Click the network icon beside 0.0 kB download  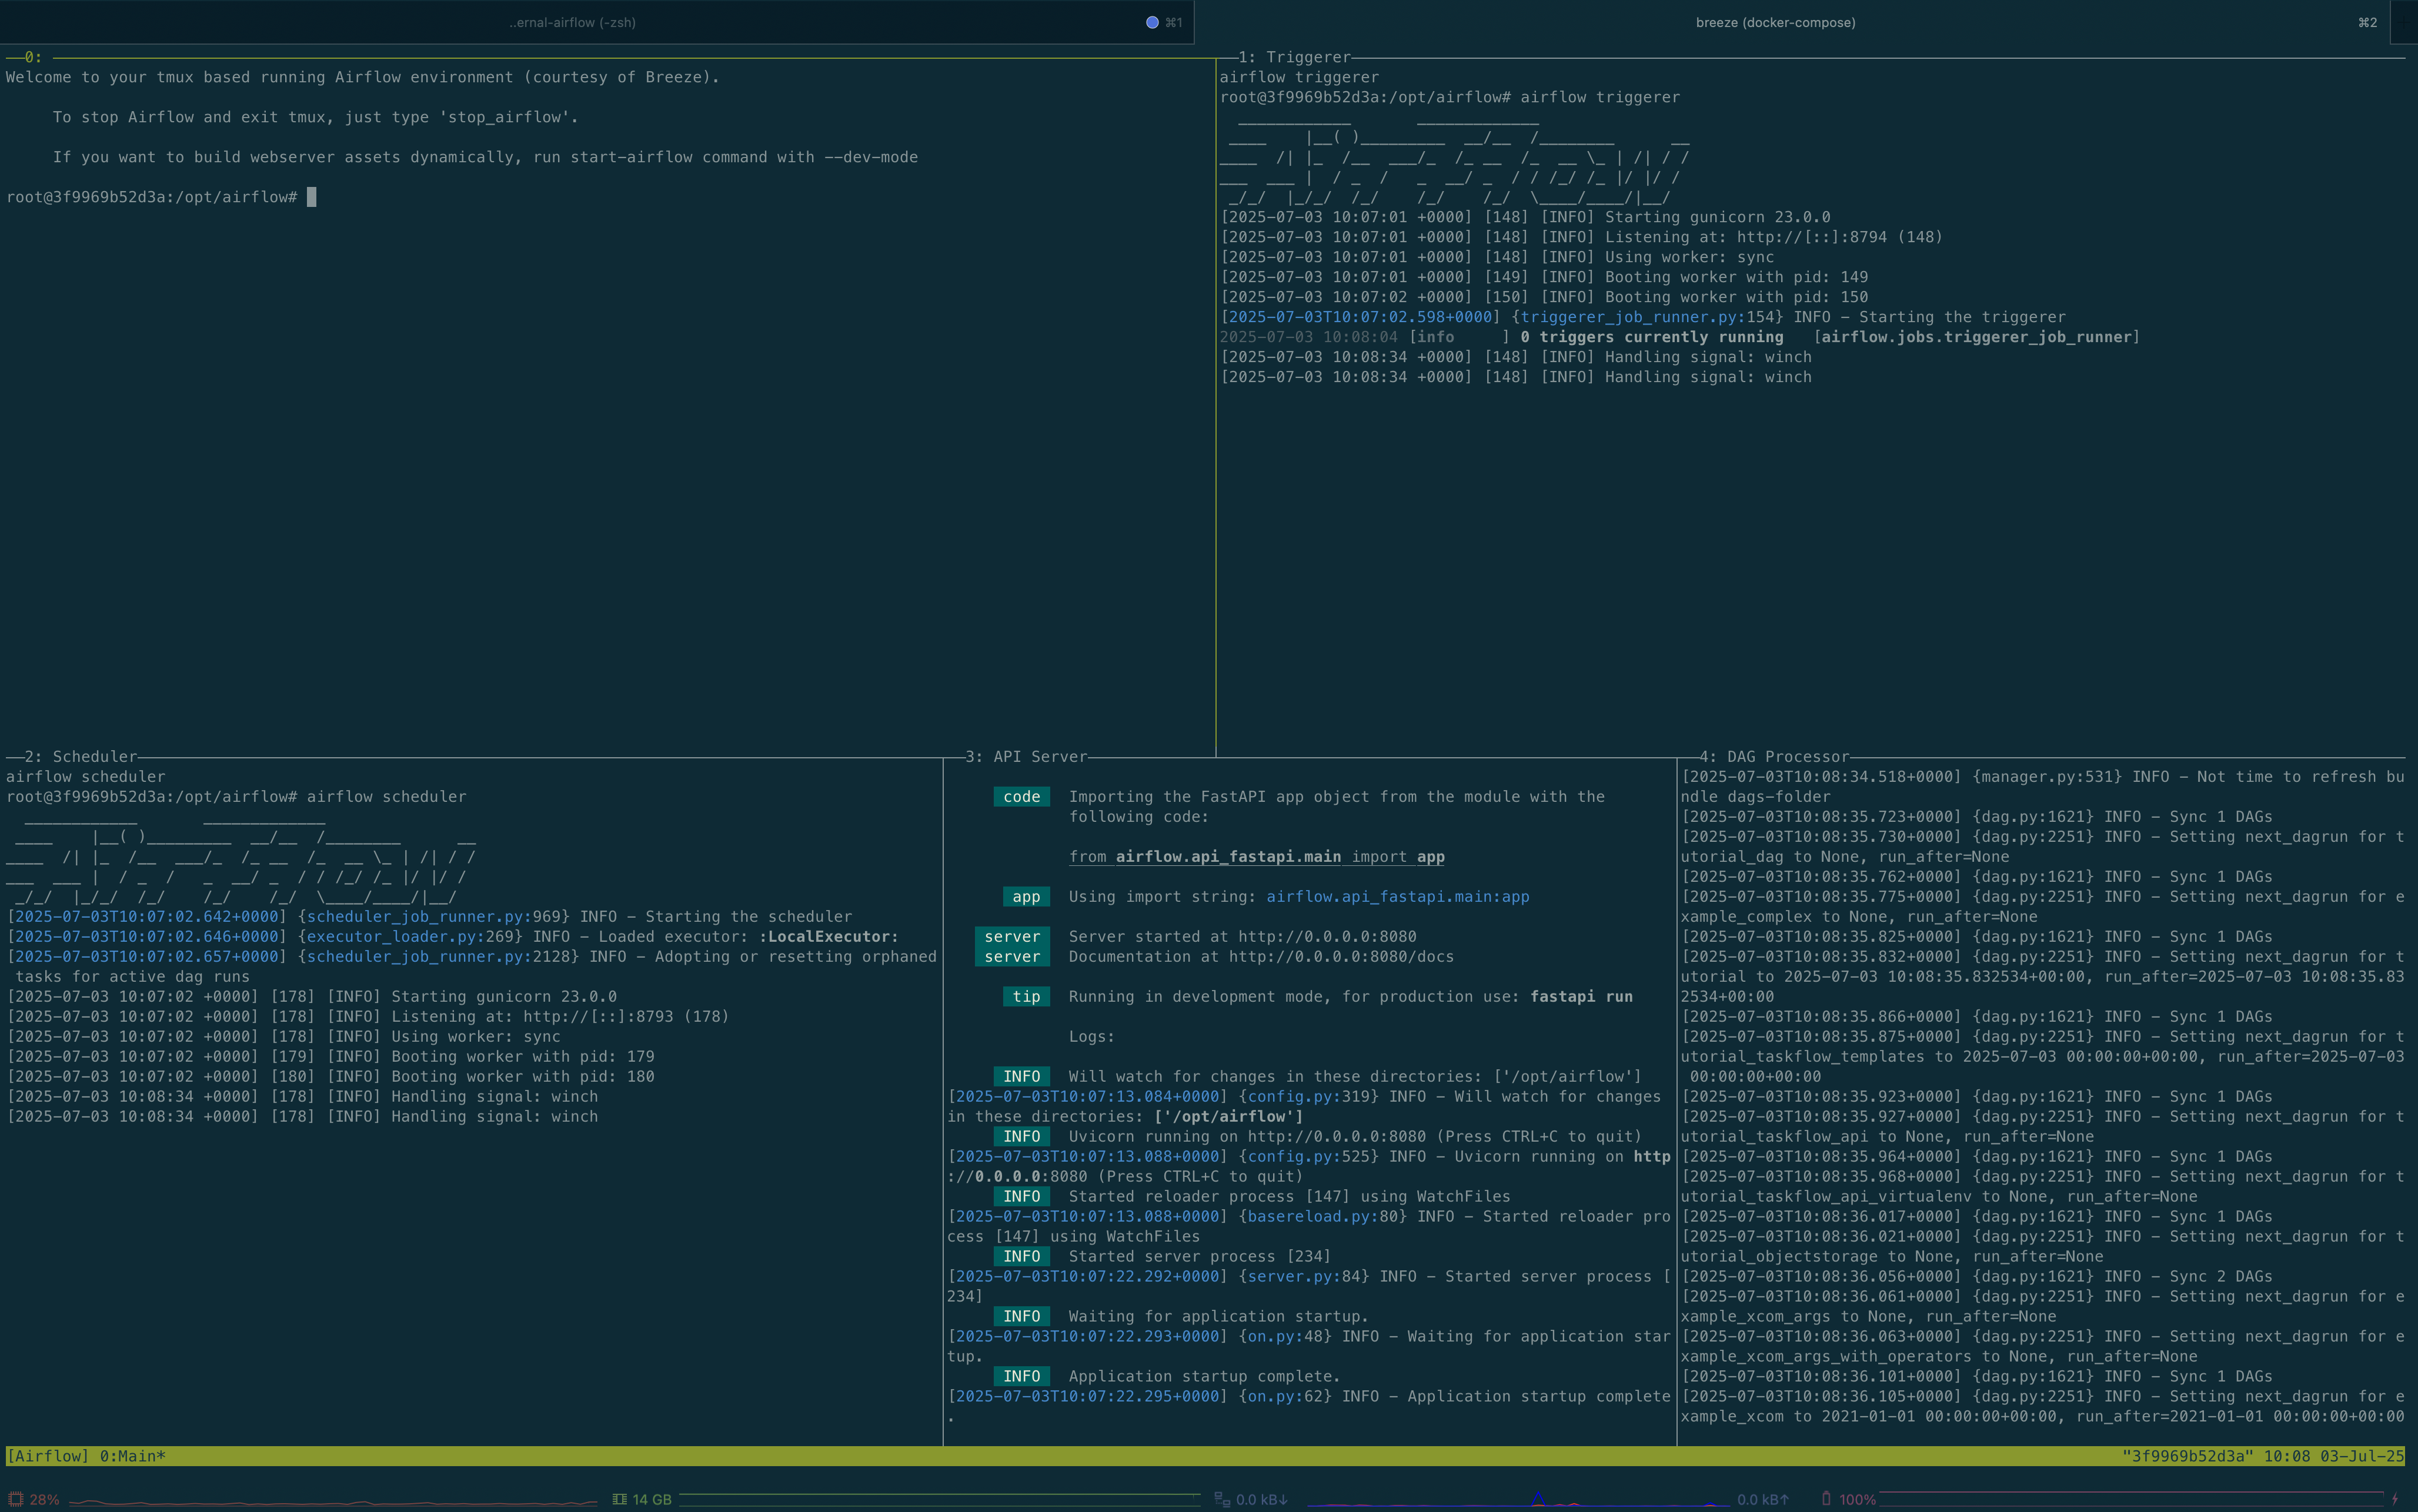click(1221, 1499)
